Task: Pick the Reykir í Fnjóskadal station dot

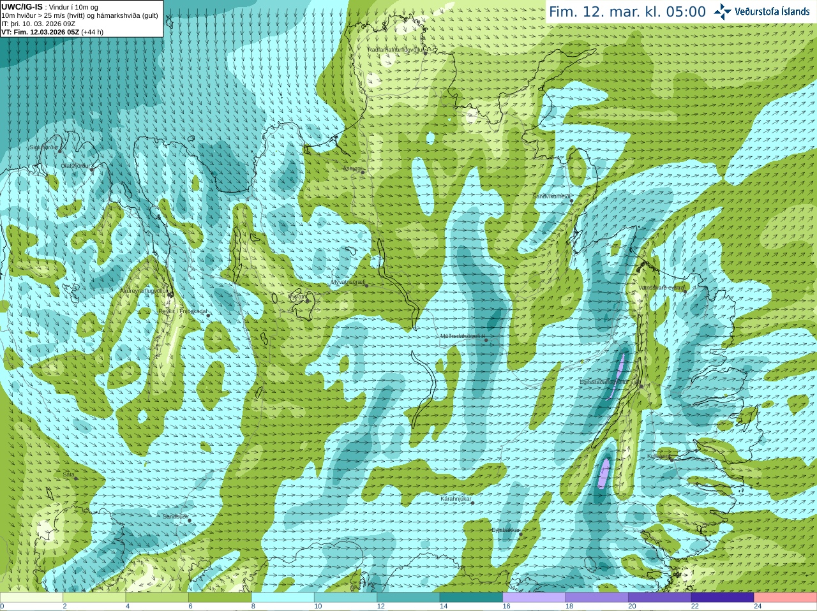Action: pyautogui.click(x=208, y=315)
